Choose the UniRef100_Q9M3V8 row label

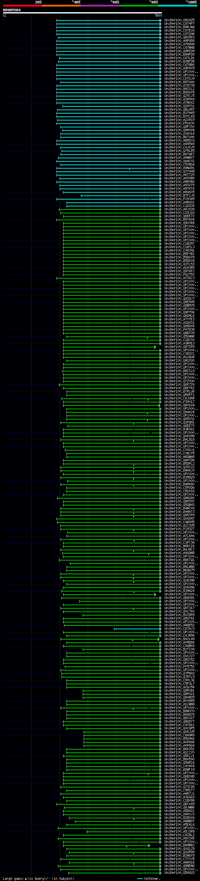[x=179, y=130]
